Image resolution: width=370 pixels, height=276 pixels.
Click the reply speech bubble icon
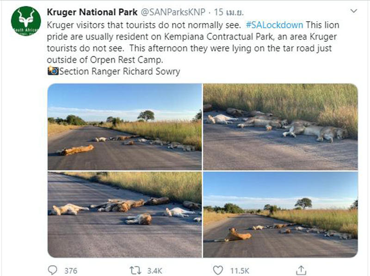54,270
